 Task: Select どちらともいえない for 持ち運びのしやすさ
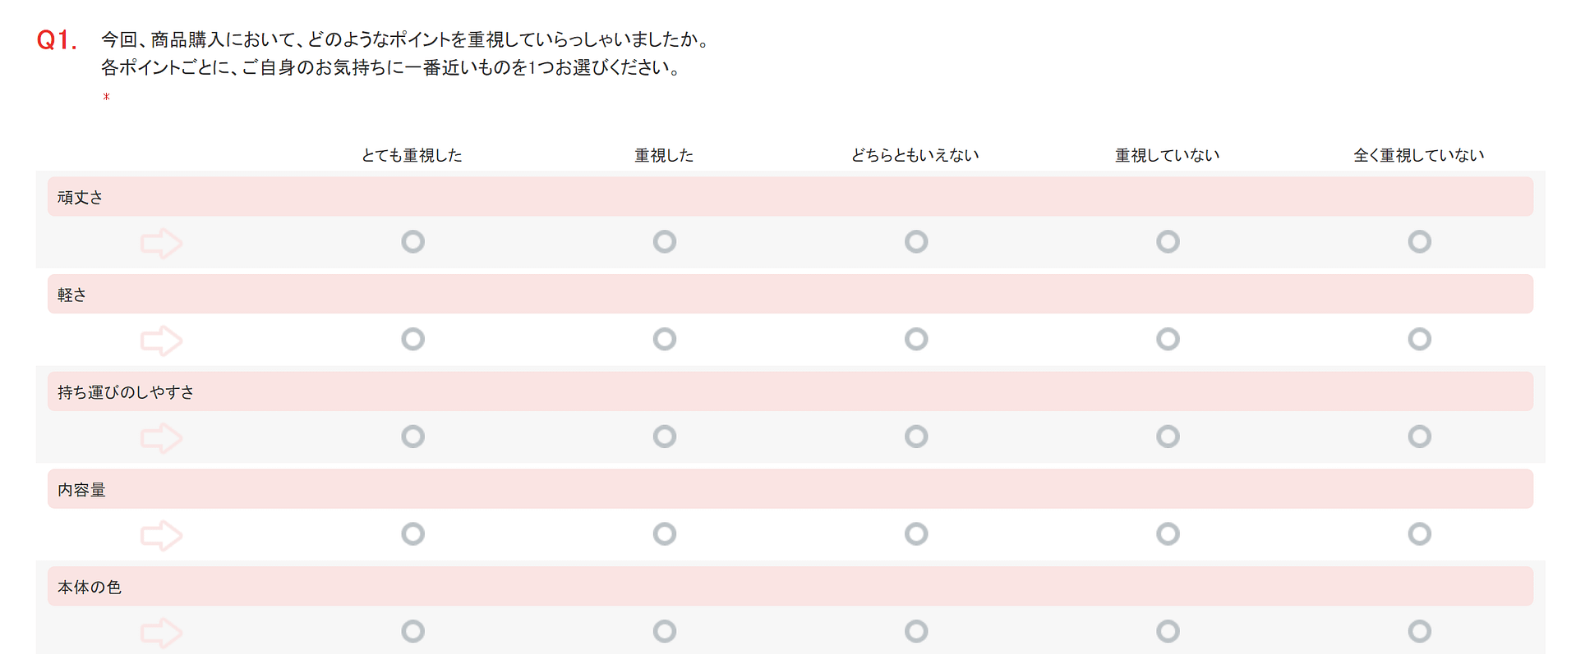coord(916,437)
